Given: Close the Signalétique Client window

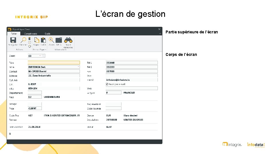Looking at the screenshot, I should 159,29.
